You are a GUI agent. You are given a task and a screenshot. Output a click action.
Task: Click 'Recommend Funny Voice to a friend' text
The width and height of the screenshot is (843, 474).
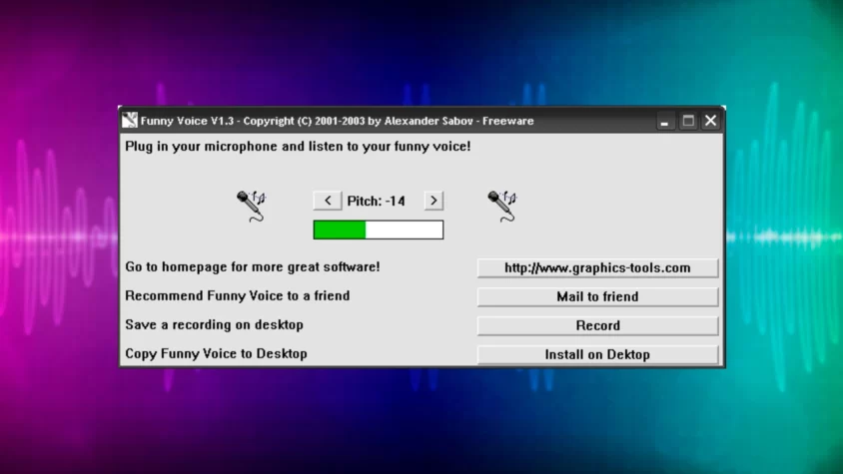click(237, 295)
